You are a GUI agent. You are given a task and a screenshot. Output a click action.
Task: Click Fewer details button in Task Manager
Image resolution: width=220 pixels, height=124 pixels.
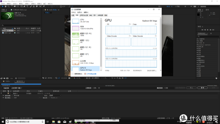[77, 74]
